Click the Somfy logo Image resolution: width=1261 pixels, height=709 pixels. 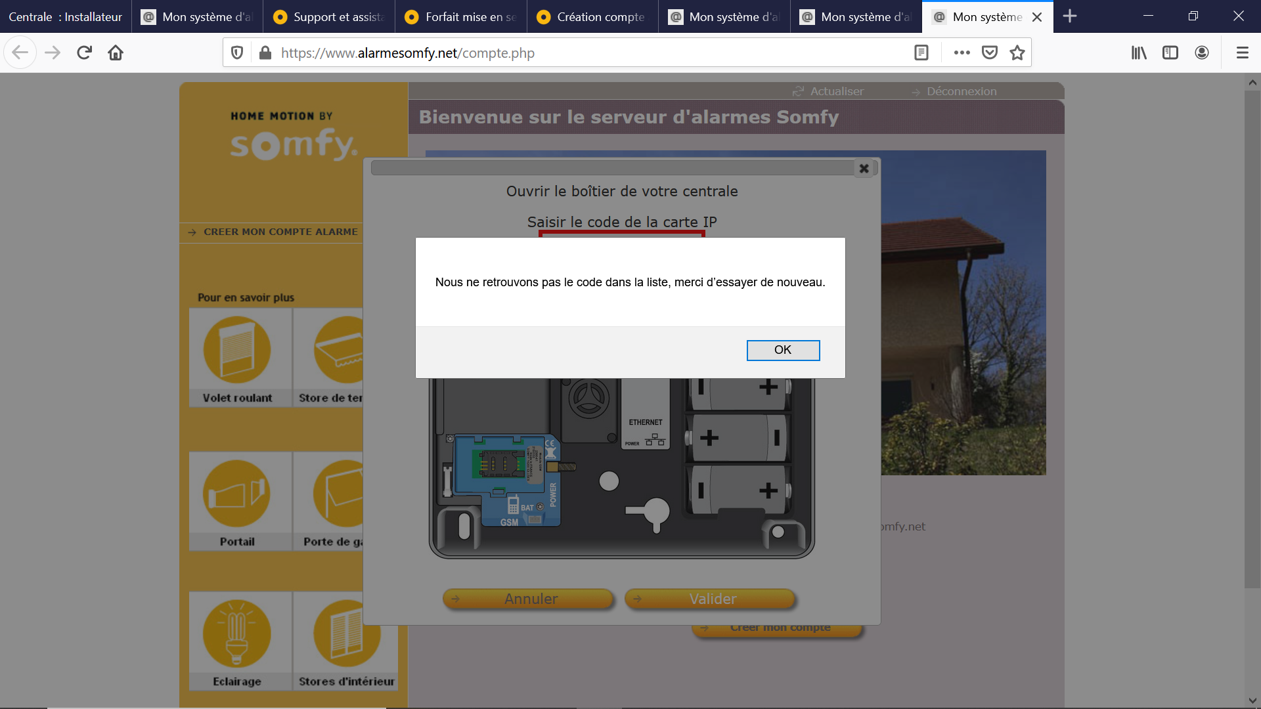click(293, 136)
